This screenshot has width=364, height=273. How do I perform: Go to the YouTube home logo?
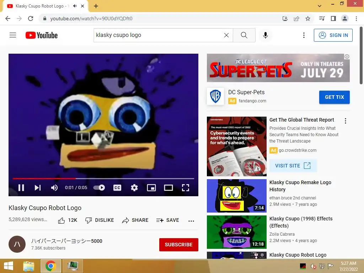[42, 35]
